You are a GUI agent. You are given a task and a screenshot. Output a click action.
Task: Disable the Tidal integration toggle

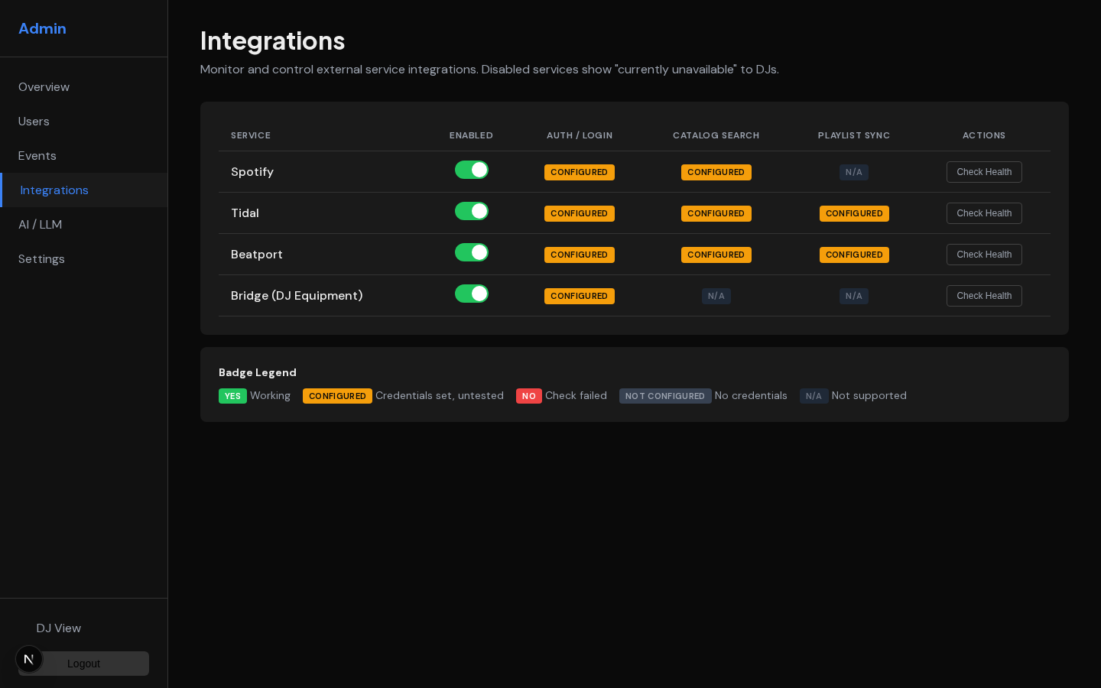click(472, 211)
